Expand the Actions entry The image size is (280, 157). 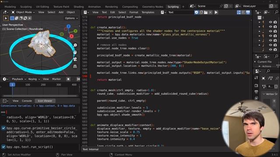click(259, 66)
